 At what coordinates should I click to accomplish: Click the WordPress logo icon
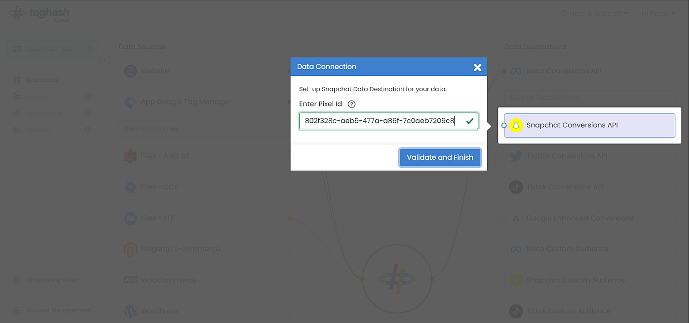click(x=130, y=311)
